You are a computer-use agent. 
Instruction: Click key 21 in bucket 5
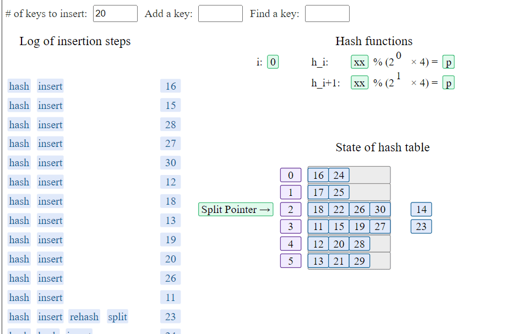[339, 261]
